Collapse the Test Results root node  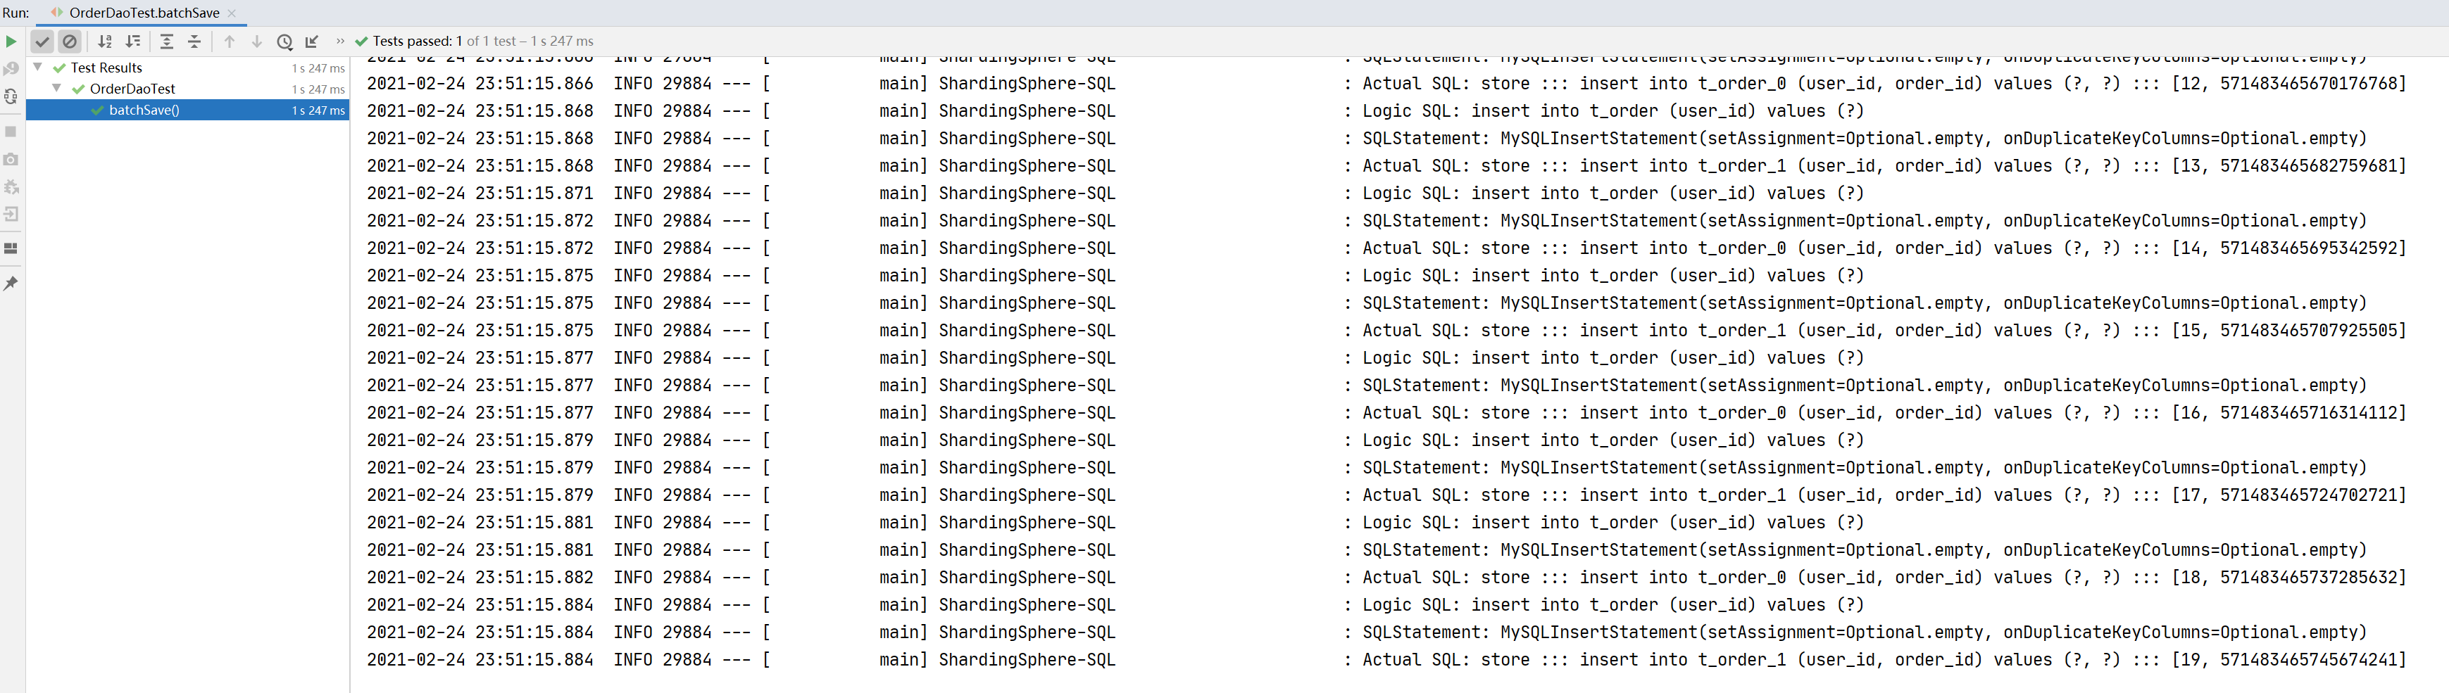(x=38, y=68)
